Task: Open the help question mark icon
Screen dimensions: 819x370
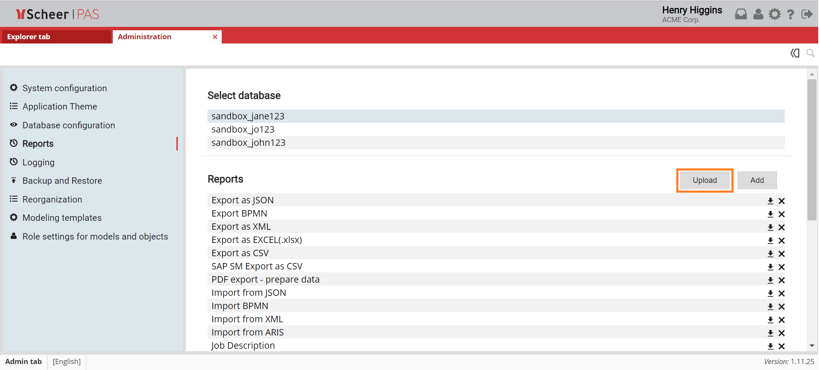Action: point(790,14)
